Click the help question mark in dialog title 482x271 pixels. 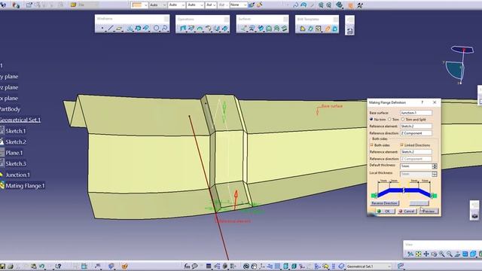click(422, 102)
